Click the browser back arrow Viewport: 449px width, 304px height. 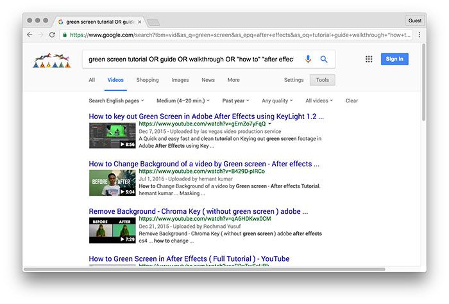[x=30, y=35]
